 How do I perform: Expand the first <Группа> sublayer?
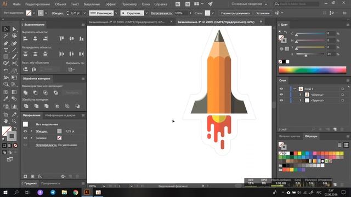[x=301, y=95]
